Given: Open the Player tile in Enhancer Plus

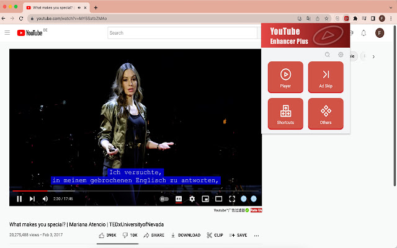Looking at the screenshot, I should pos(285,77).
